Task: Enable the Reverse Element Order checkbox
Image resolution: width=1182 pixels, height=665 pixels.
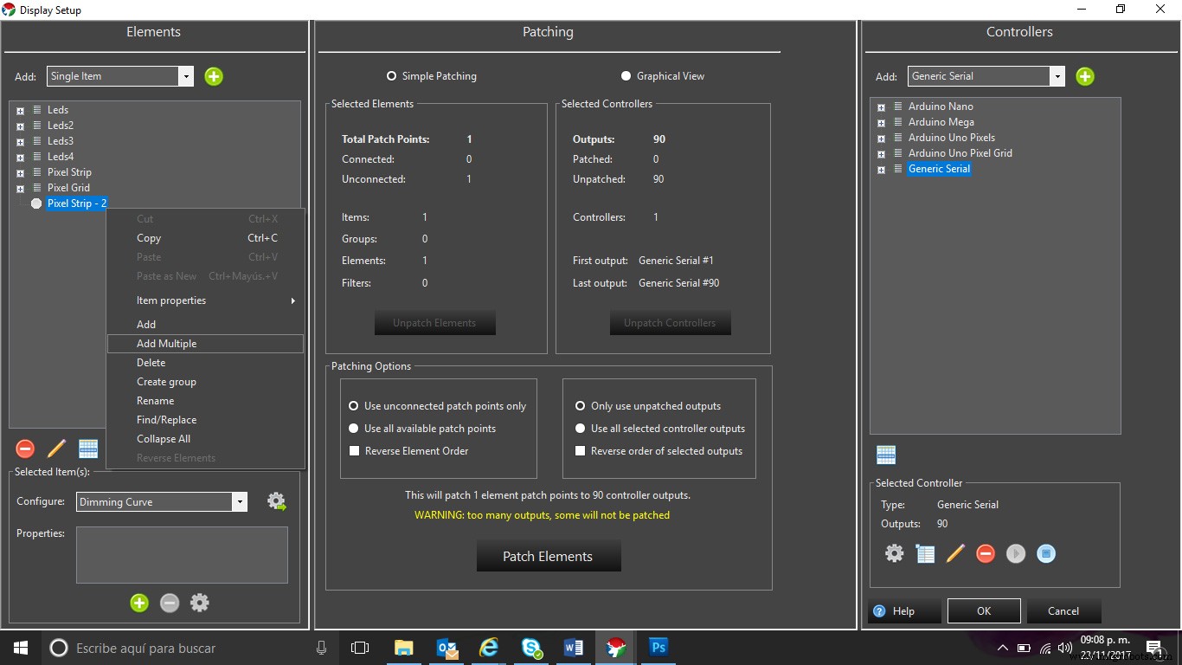Action: pyautogui.click(x=354, y=451)
